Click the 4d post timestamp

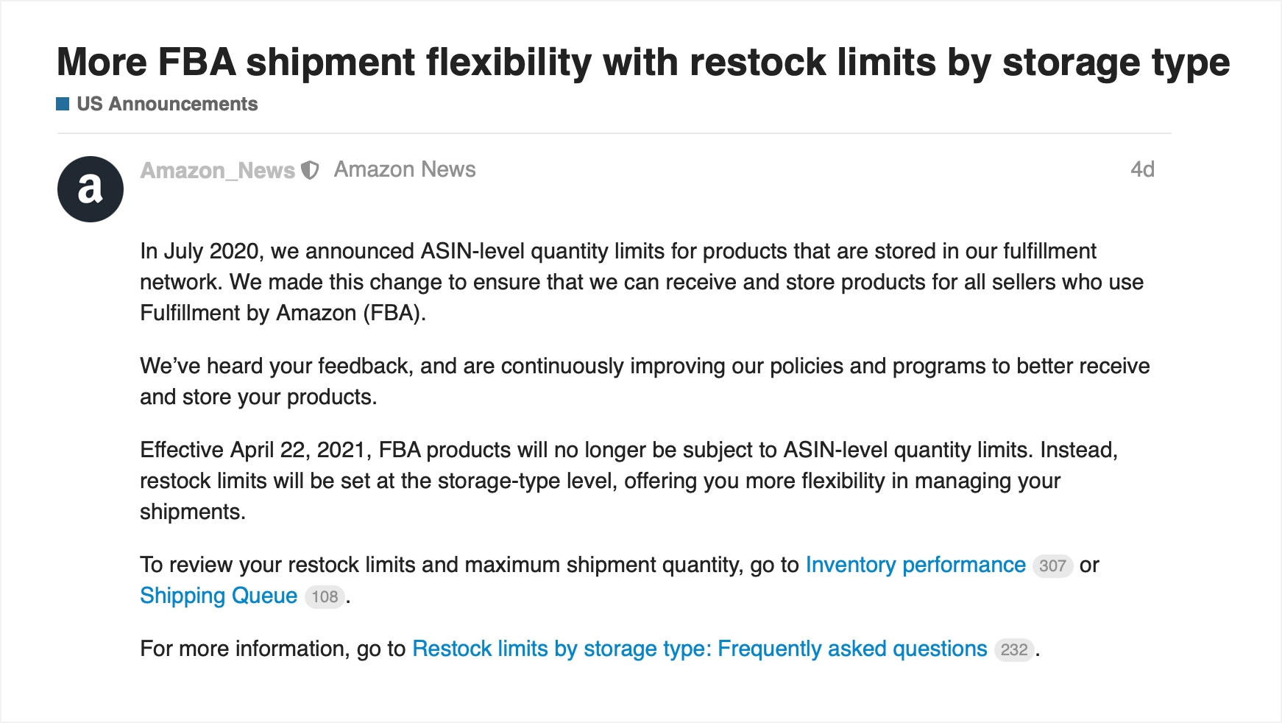(1142, 169)
